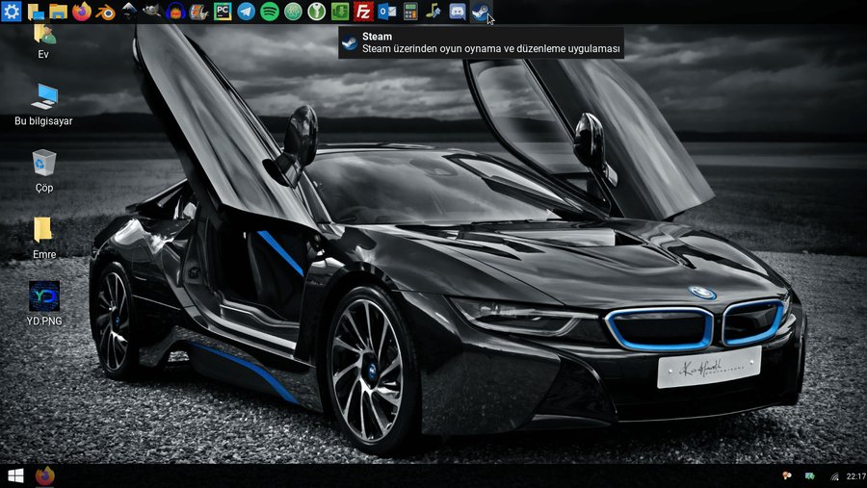Open the settings gear in top-left corner

12,13
